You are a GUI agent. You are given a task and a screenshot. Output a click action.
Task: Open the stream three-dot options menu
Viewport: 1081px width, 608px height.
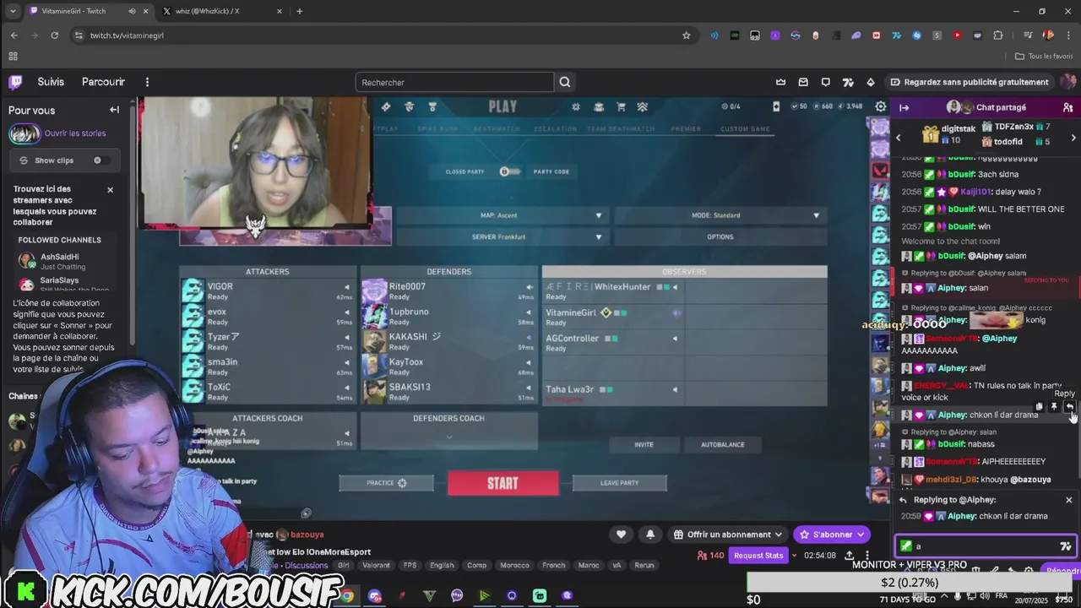click(x=866, y=555)
